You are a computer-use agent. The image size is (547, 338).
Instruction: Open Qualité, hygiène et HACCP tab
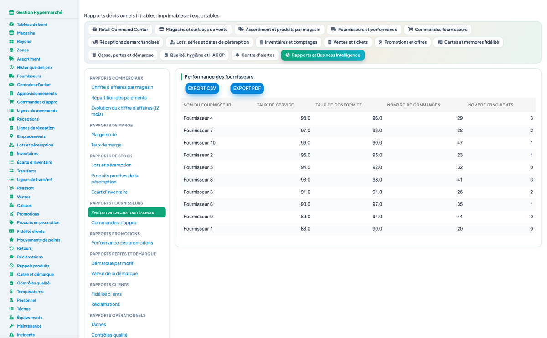point(194,55)
